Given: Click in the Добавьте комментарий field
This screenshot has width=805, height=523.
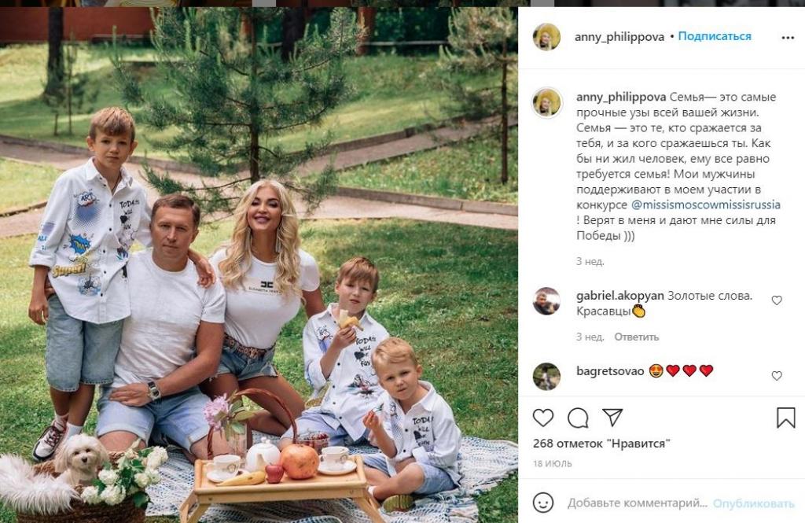Looking at the screenshot, I should pyautogui.click(x=637, y=503).
